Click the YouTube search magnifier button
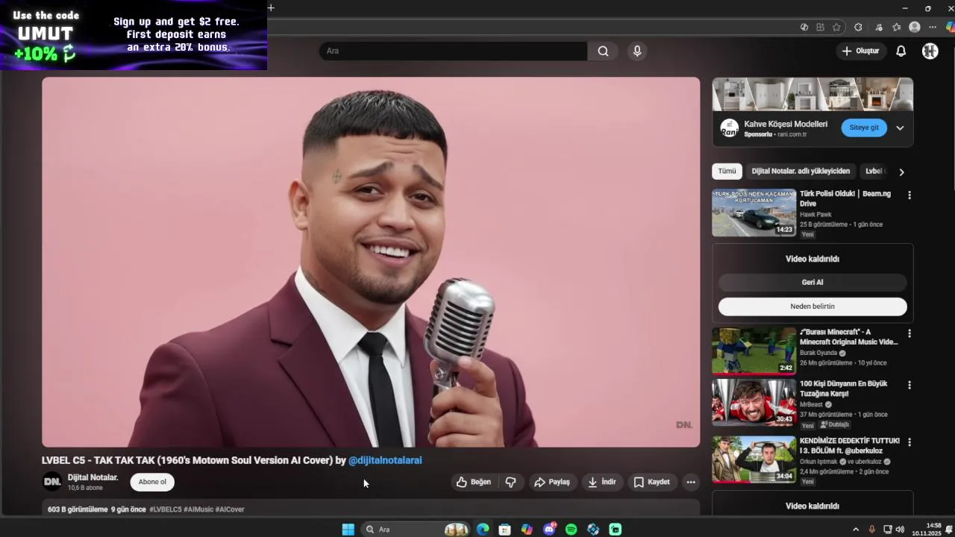The image size is (955, 537). pos(603,51)
